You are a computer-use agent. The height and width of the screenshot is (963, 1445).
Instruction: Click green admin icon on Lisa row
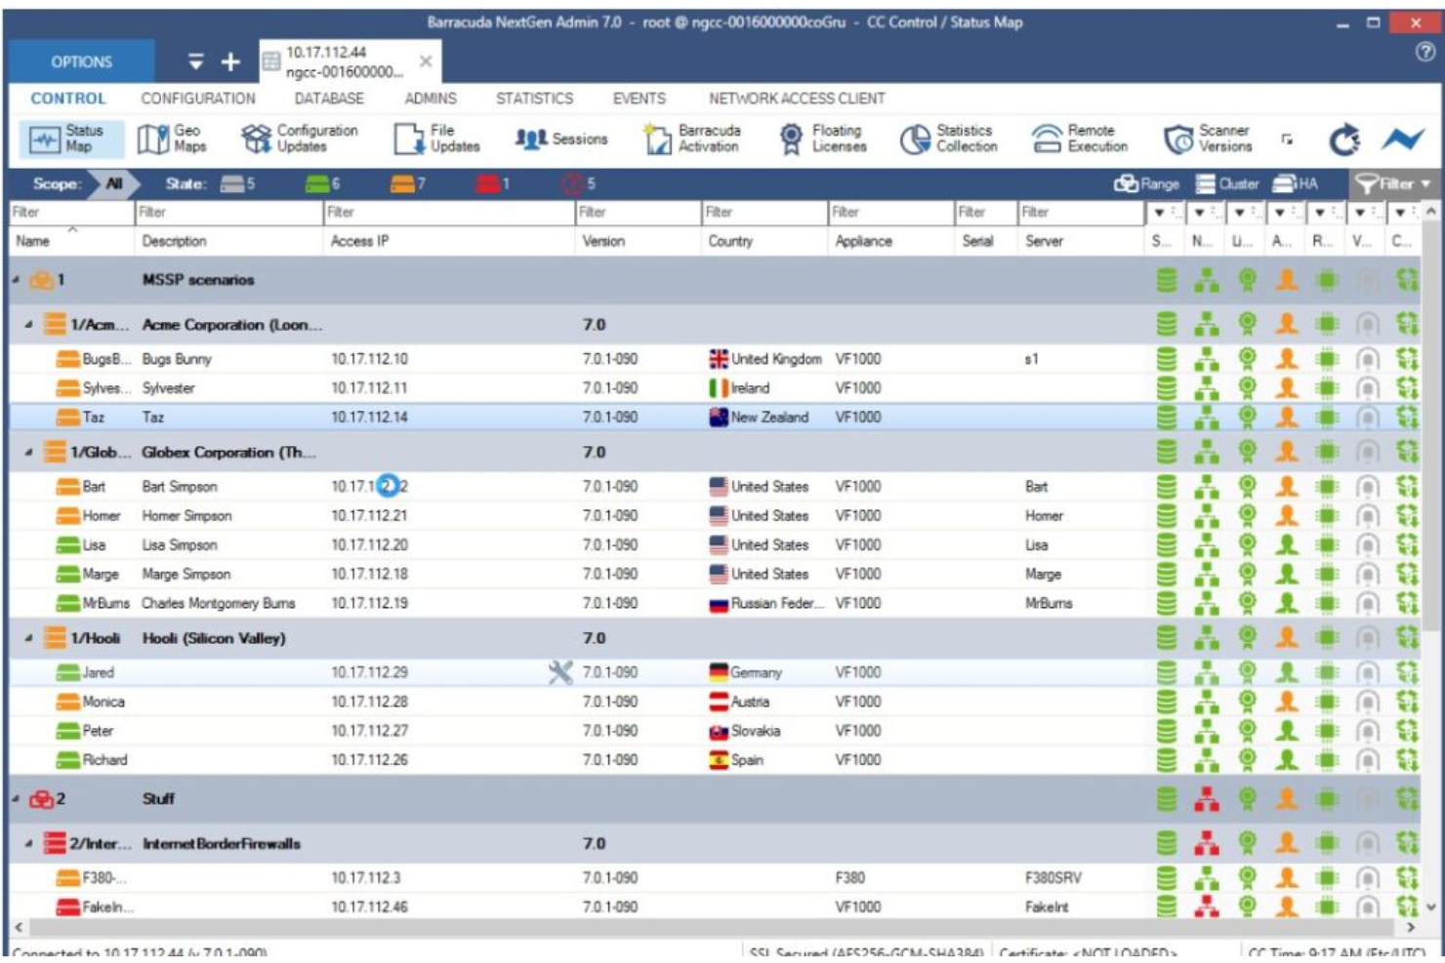(x=1287, y=544)
